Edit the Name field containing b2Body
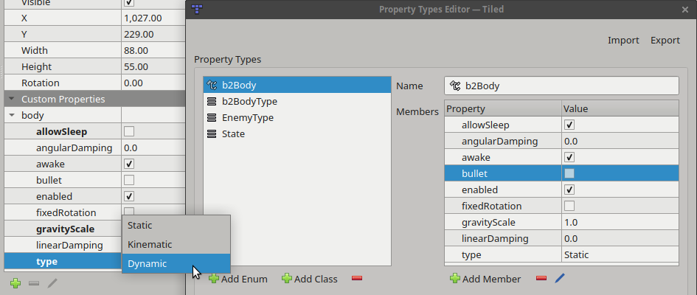Screen dimensions: 697x295 click(561, 86)
